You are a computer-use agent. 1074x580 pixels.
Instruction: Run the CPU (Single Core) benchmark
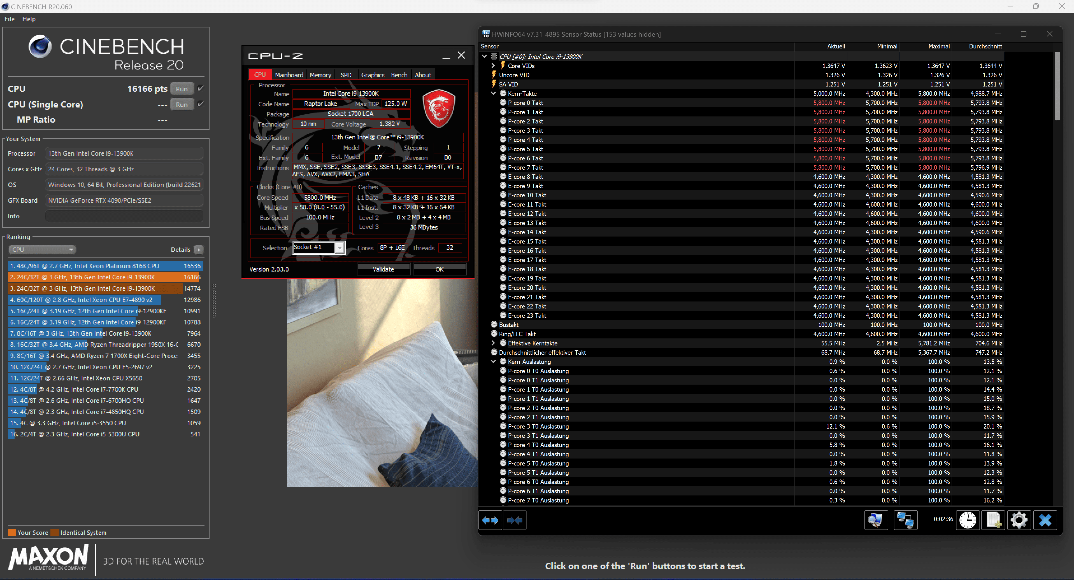click(x=181, y=105)
